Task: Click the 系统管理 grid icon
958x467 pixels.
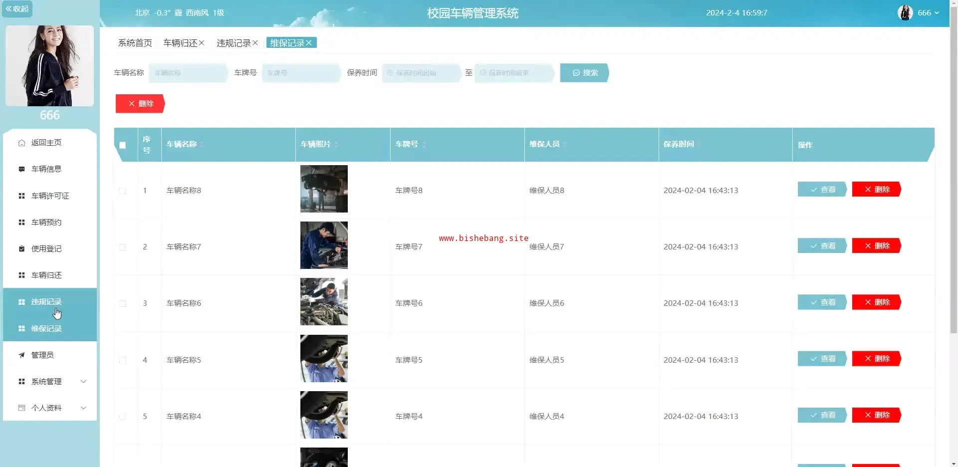Action: coord(21,382)
